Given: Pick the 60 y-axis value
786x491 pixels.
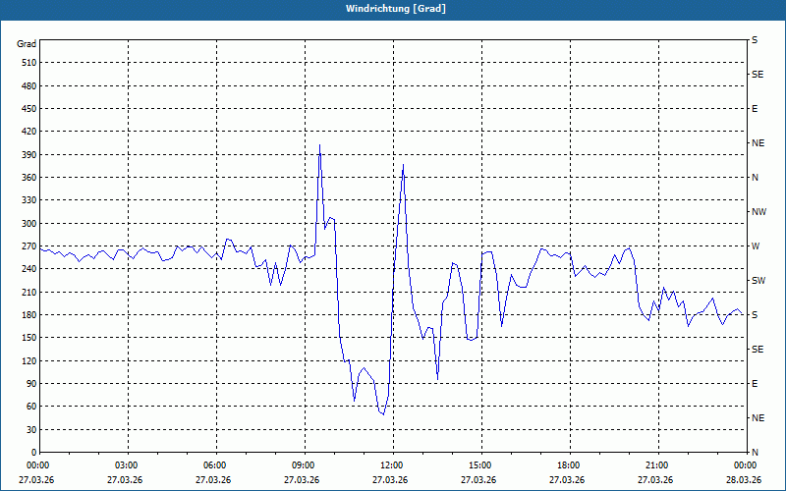Looking at the screenshot, I should coord(31,407).
